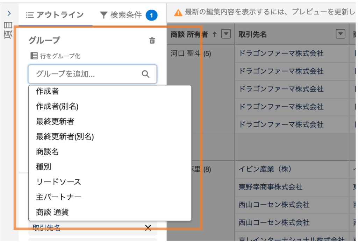358x242 pixels.
Task: Choose 作成者(別名) in the dropdown list
Action: (x=57, y=106)
